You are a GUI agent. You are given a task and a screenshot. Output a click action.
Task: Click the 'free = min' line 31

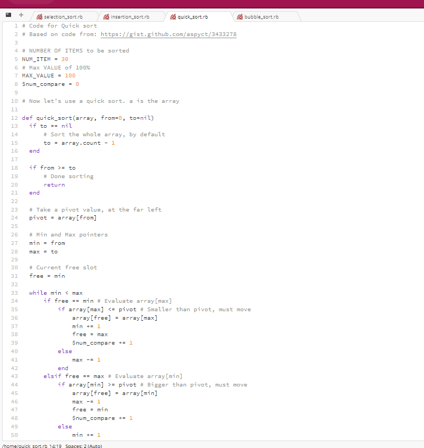[47, 276]
